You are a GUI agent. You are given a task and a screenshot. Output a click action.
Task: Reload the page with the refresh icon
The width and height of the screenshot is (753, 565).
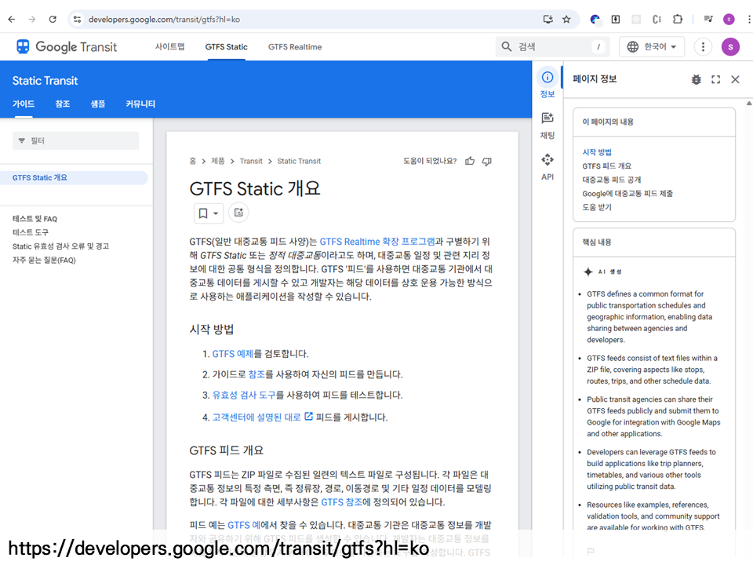pyautogui.click(x=53, y=19)
